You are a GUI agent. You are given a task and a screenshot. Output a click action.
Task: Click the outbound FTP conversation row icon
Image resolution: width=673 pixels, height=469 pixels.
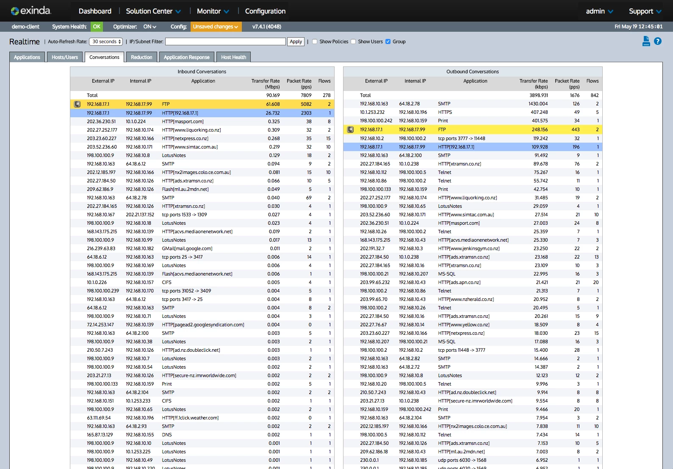point(350,130)
